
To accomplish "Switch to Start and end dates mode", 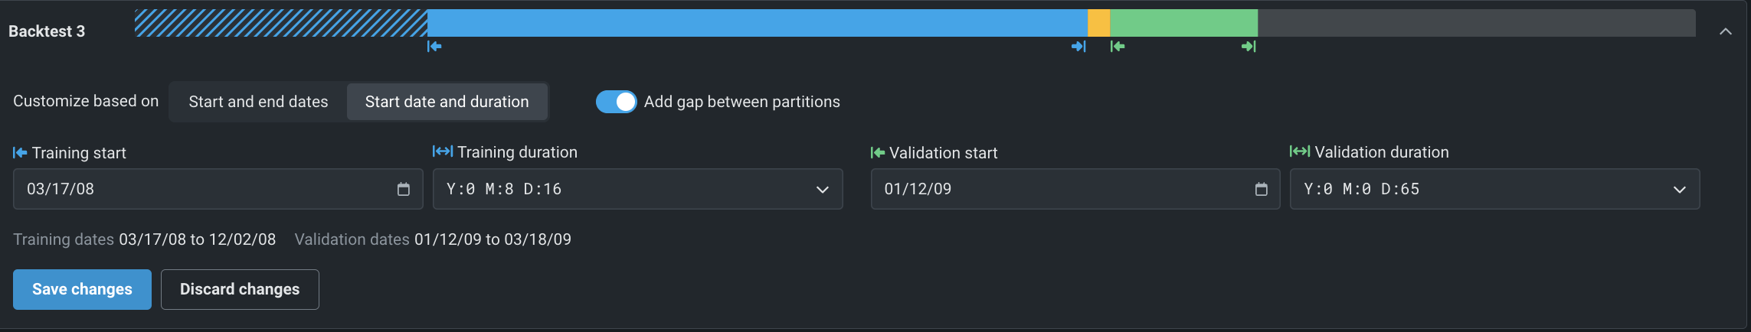I will (258, 102).
